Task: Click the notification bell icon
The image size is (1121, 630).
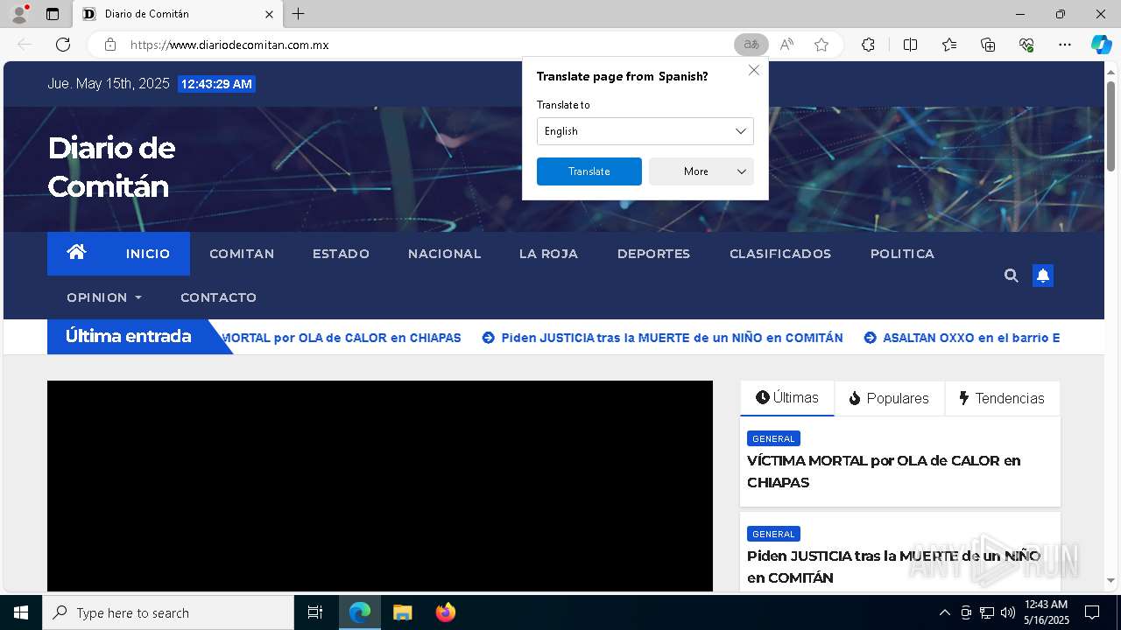Action: tap(1043, 276)
